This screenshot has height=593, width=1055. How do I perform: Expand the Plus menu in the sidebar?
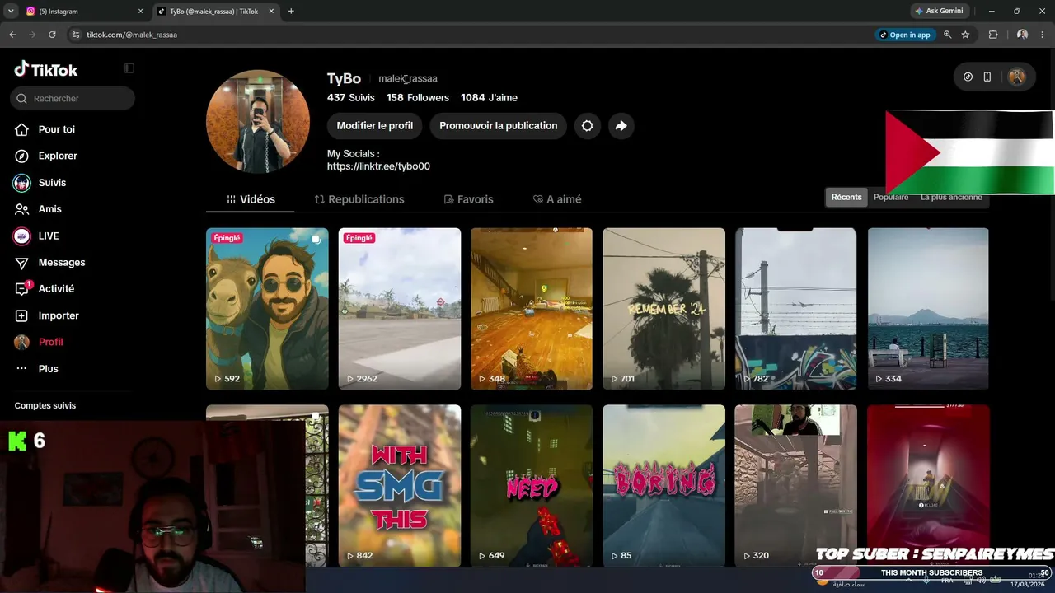coord(37,369)
